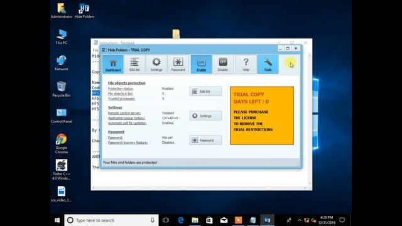Select the Recycle Bin desktop icon
This screenshot has height=226, width=402.
pos(62,89)
